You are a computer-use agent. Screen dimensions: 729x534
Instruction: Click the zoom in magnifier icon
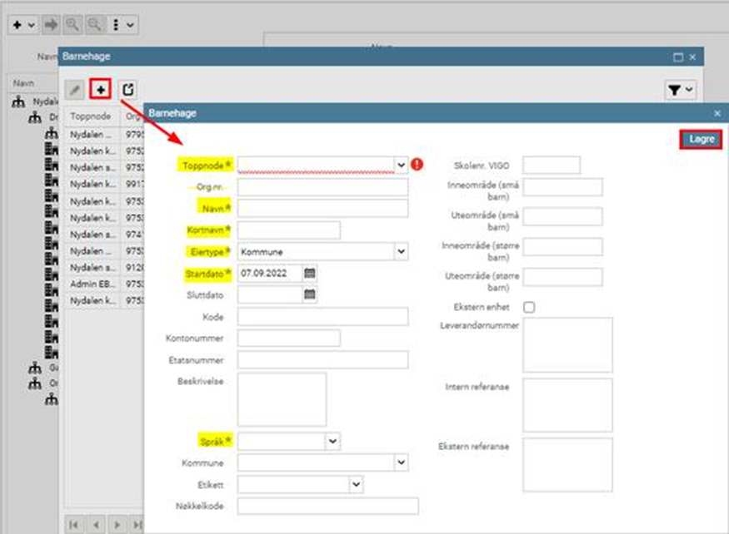coord(72,25)
